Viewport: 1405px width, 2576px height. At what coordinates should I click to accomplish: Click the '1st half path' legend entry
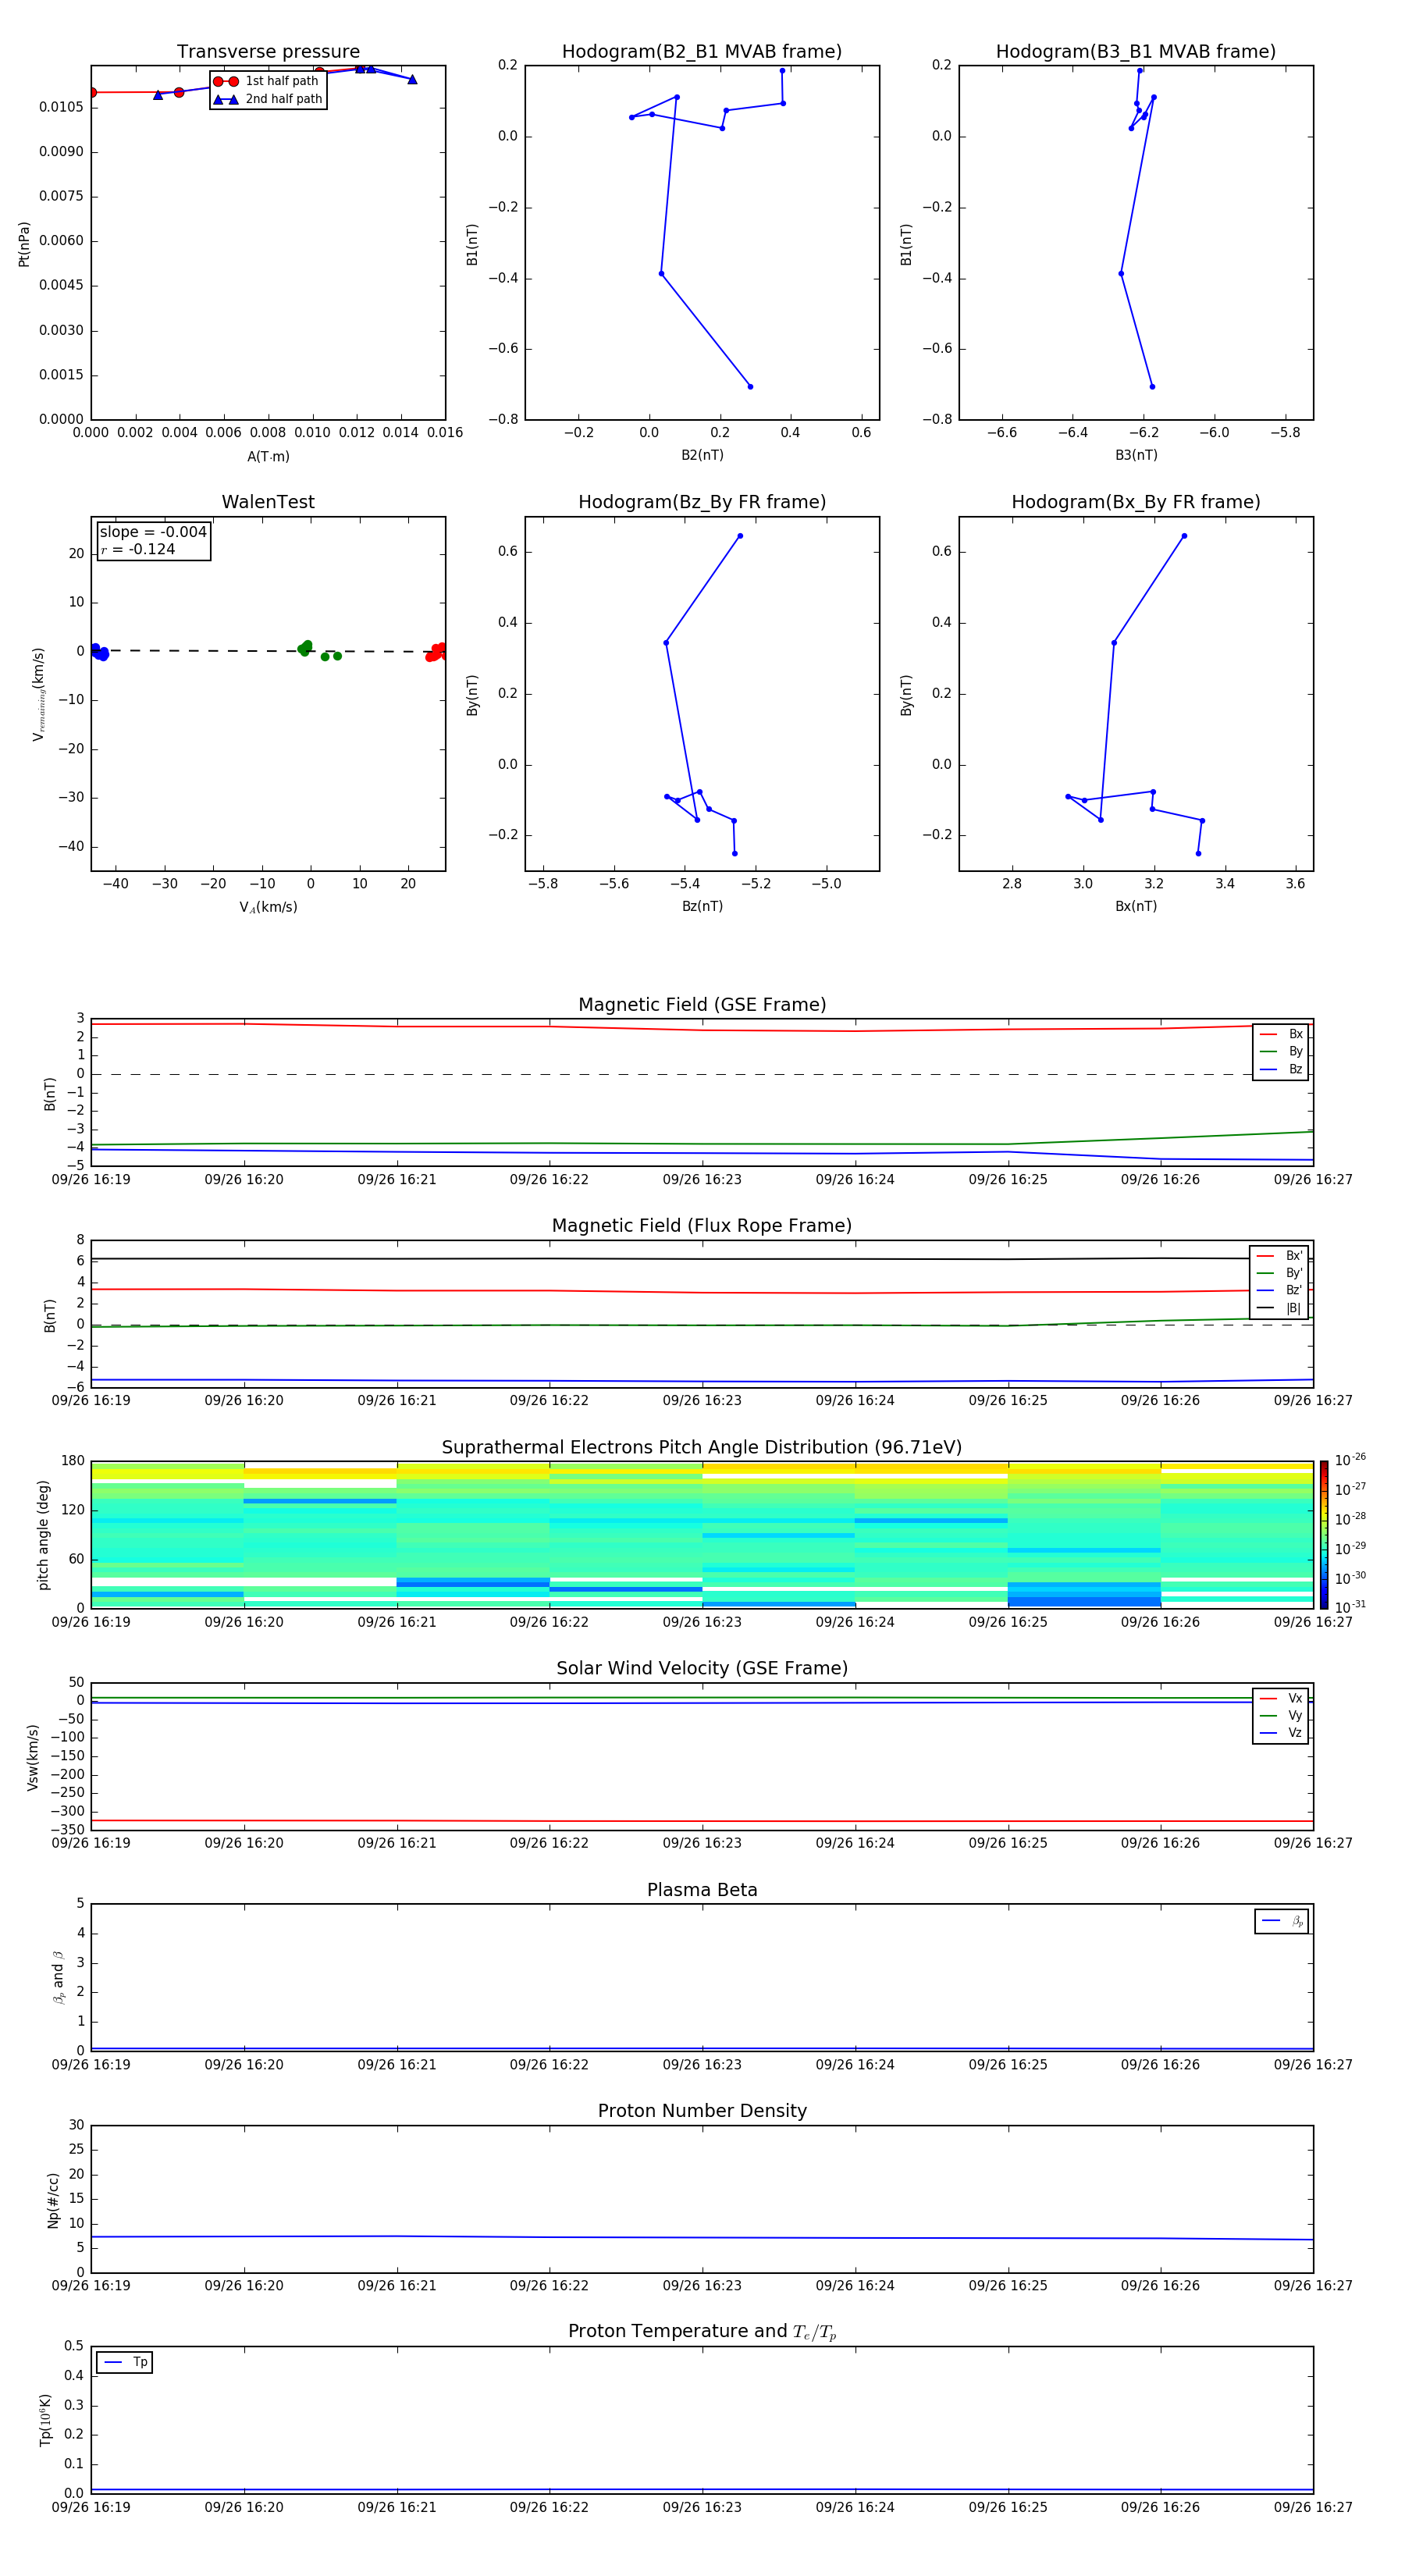tap(266, 81)
